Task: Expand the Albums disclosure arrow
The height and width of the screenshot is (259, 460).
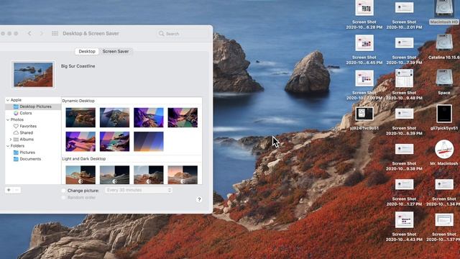Action: pyautogui.click(x=11, y=140)
